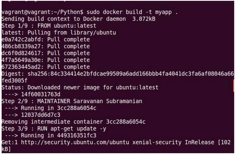Click layer ID dc6f0d824617

21,53
